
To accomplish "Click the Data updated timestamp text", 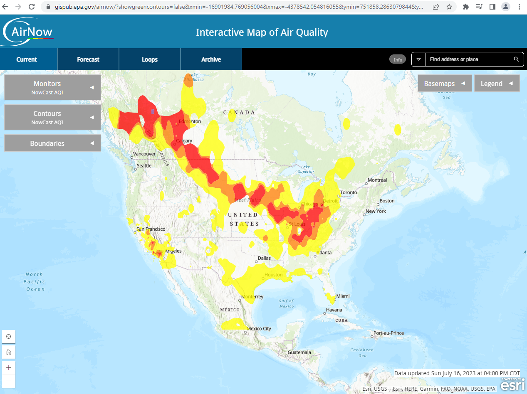I will (457, 373).
